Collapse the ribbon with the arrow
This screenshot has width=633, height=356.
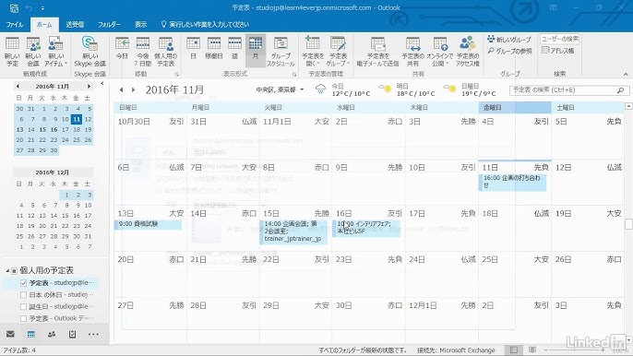(626, 75)
